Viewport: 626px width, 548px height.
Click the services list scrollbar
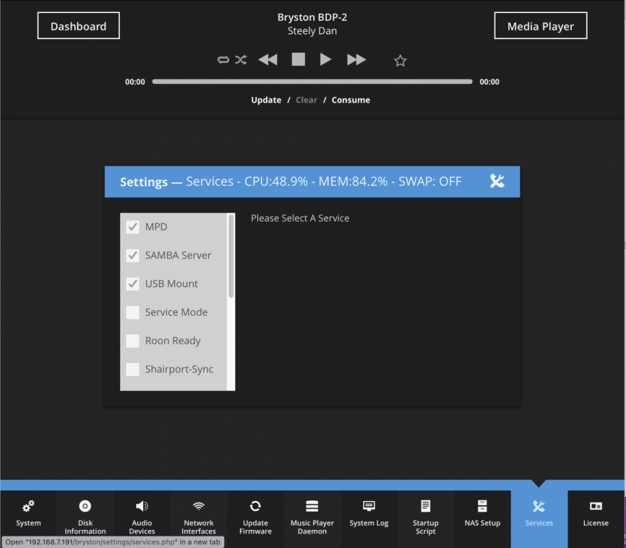231,256
